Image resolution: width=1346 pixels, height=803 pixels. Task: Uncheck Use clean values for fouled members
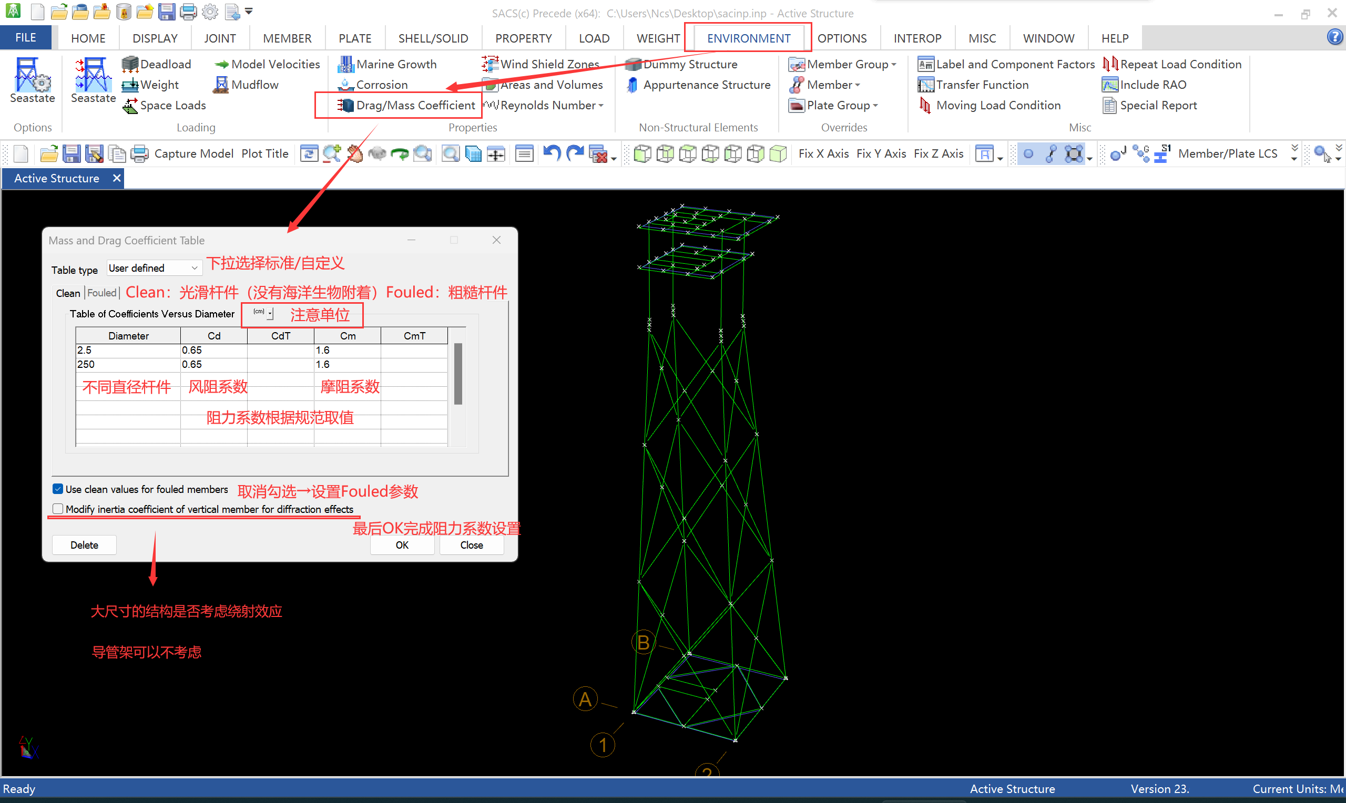pyautogui.click(x=58, y=489)
